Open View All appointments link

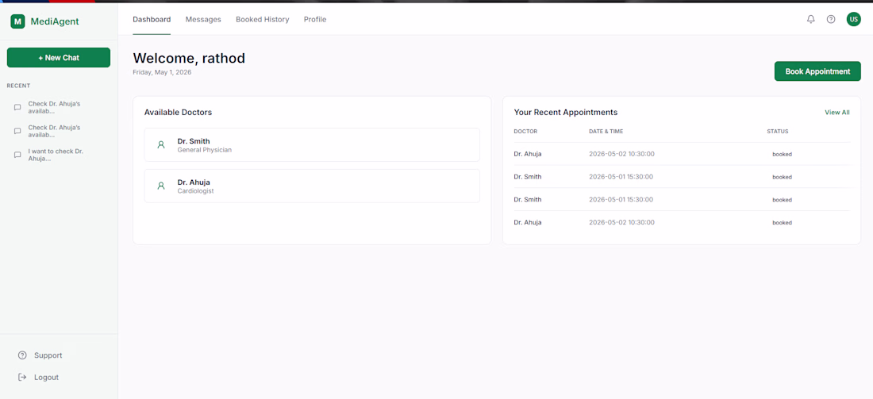pos(836,113)
